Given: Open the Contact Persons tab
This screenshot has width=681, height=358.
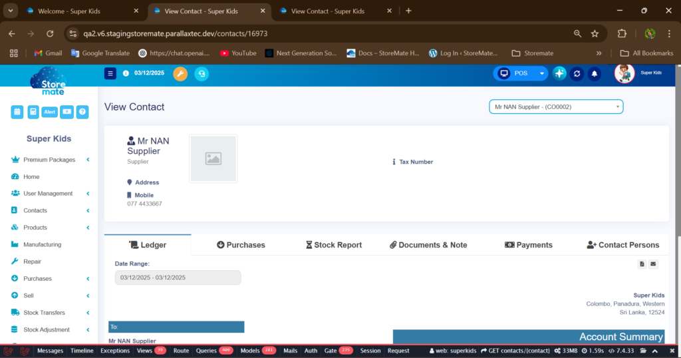Looking at the screenshot, I should coord(622,245).
